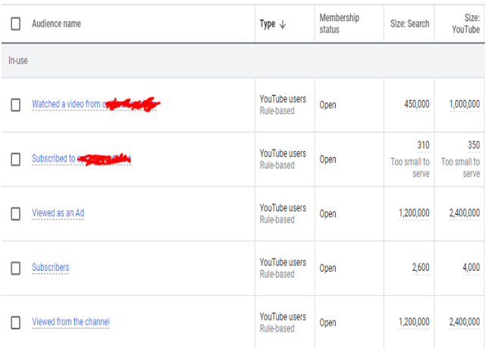Open the Subscribers audience link
Image resolution: width=485 pixels, height=349 pixels.
tap(50, 267)
